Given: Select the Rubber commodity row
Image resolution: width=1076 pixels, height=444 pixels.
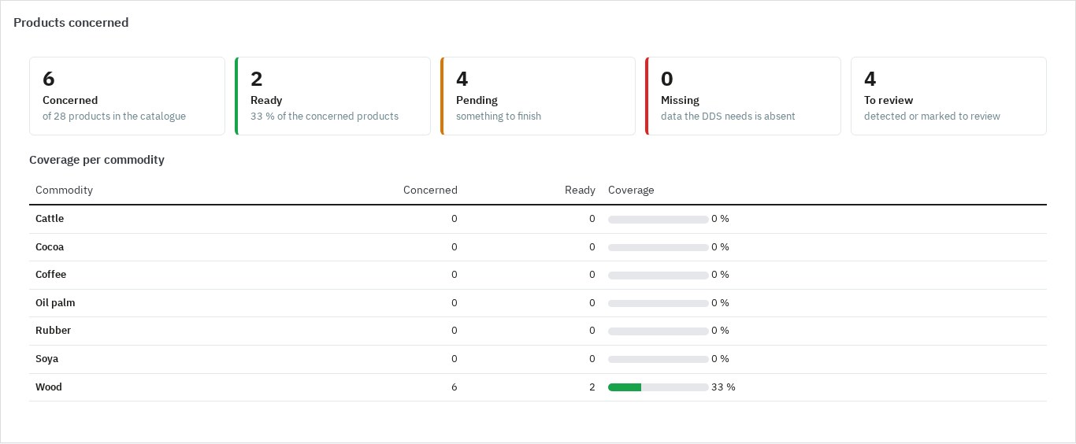Looking at the screenshot, I should coord(538,331).
